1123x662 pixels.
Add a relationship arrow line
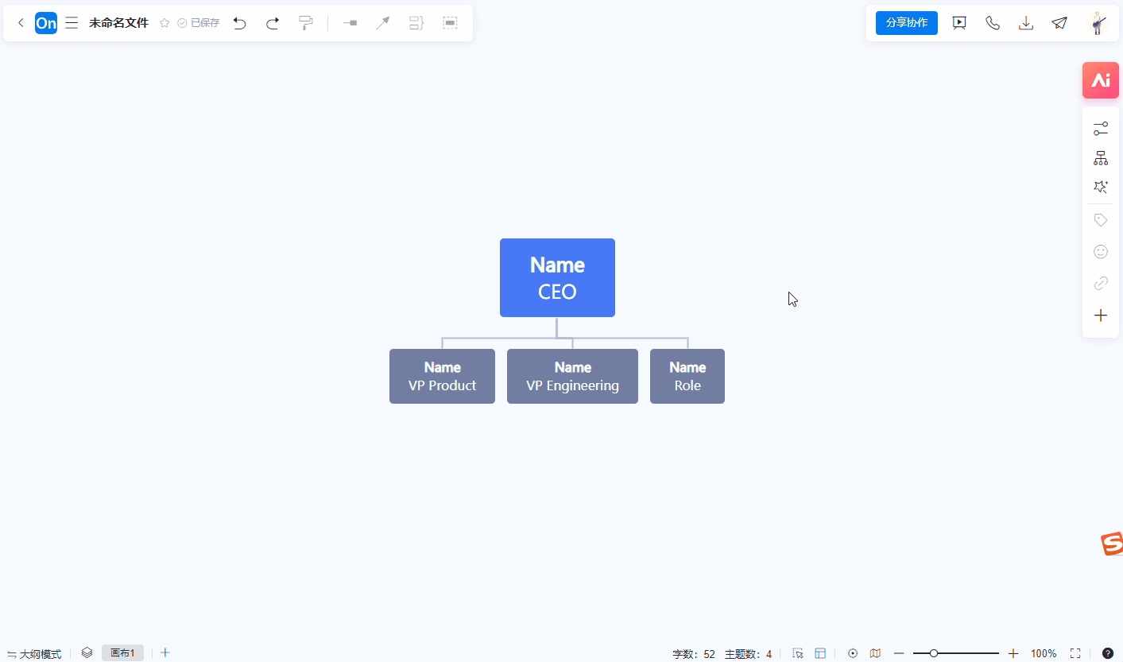click(x=383, y=23)
